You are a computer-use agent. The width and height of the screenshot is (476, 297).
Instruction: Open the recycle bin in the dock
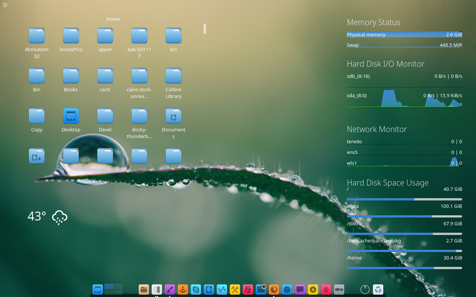(378, 289)
